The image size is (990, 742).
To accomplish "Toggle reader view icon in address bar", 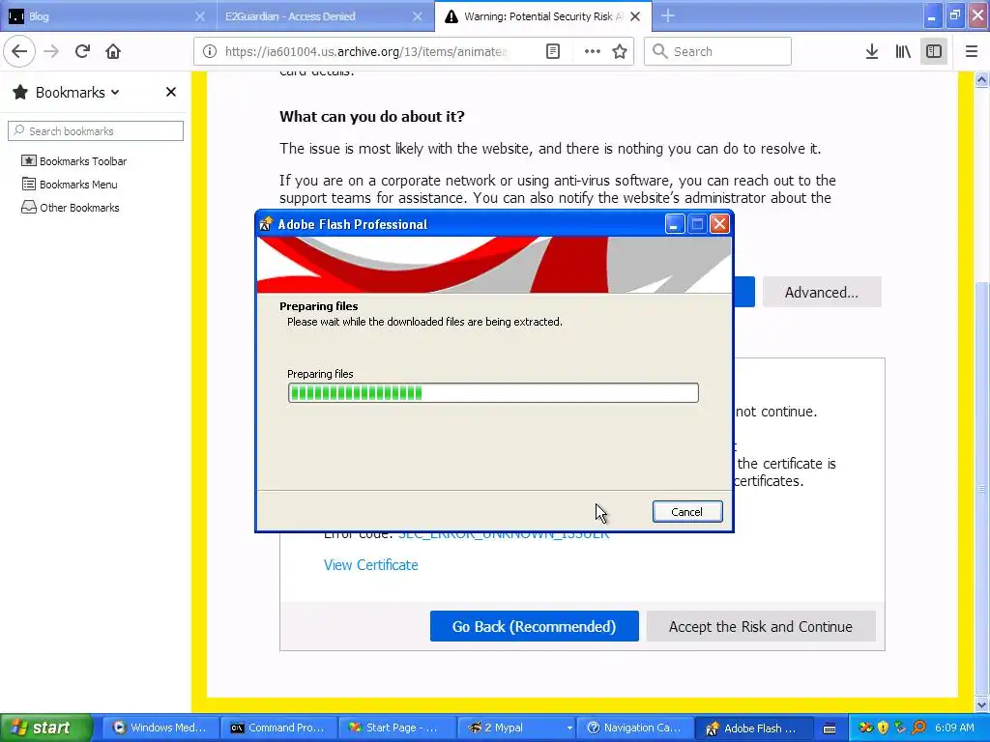I will click(552, 51).
